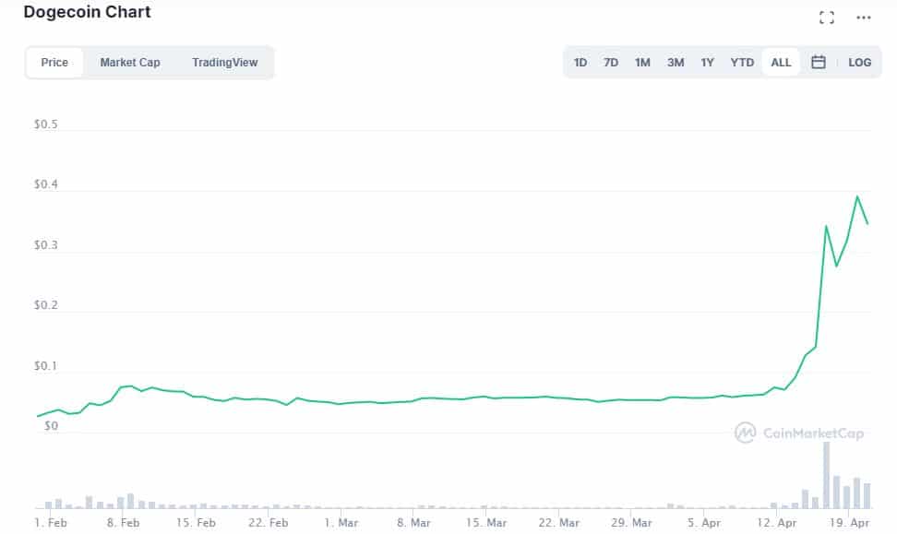This screenshot has height=534, width=897.
Task: Switch to the Price tab
Action: tap(54, 63)
